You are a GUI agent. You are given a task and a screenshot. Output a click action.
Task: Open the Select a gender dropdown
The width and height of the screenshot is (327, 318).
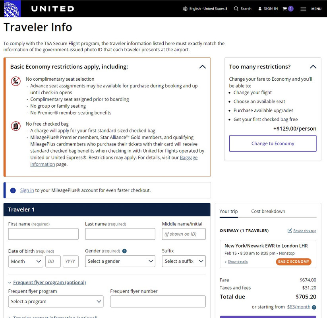tap(120, 261)
